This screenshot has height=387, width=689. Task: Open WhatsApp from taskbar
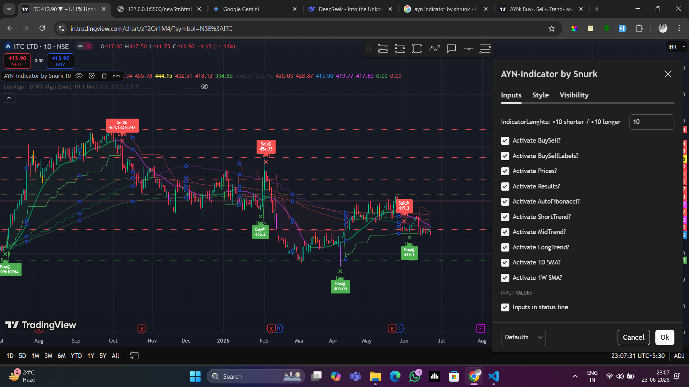[415, 376]
